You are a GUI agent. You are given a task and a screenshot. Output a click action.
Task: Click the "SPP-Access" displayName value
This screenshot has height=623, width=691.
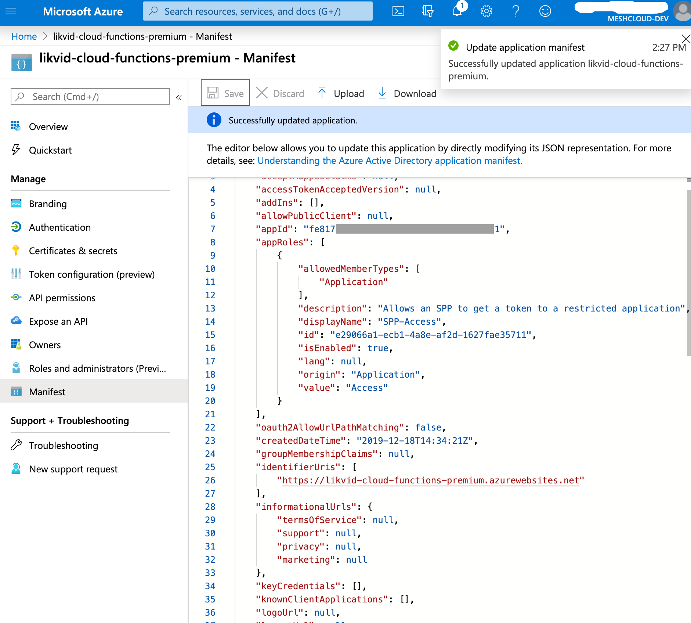[x=409, y=322]
